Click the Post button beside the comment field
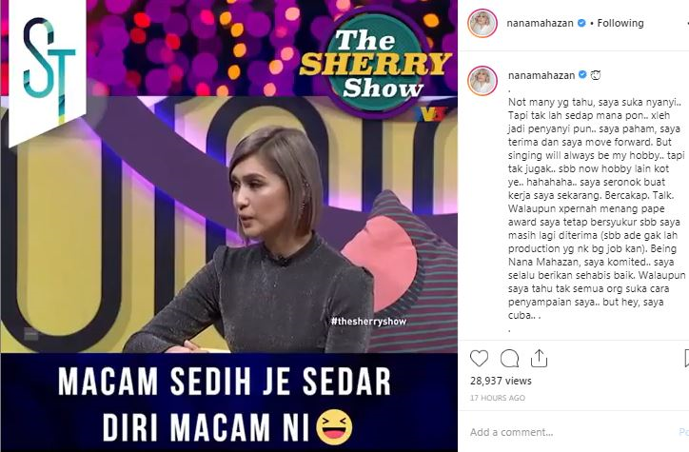This screenshot has width=689, height=452. click(x=683, y=432)
